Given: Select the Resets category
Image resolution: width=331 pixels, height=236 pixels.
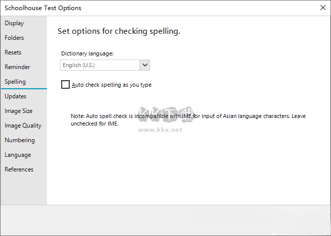Looking at the screenshot, I should pos(13,52).
